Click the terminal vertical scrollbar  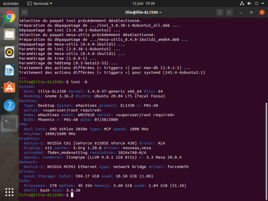(266, 150)
